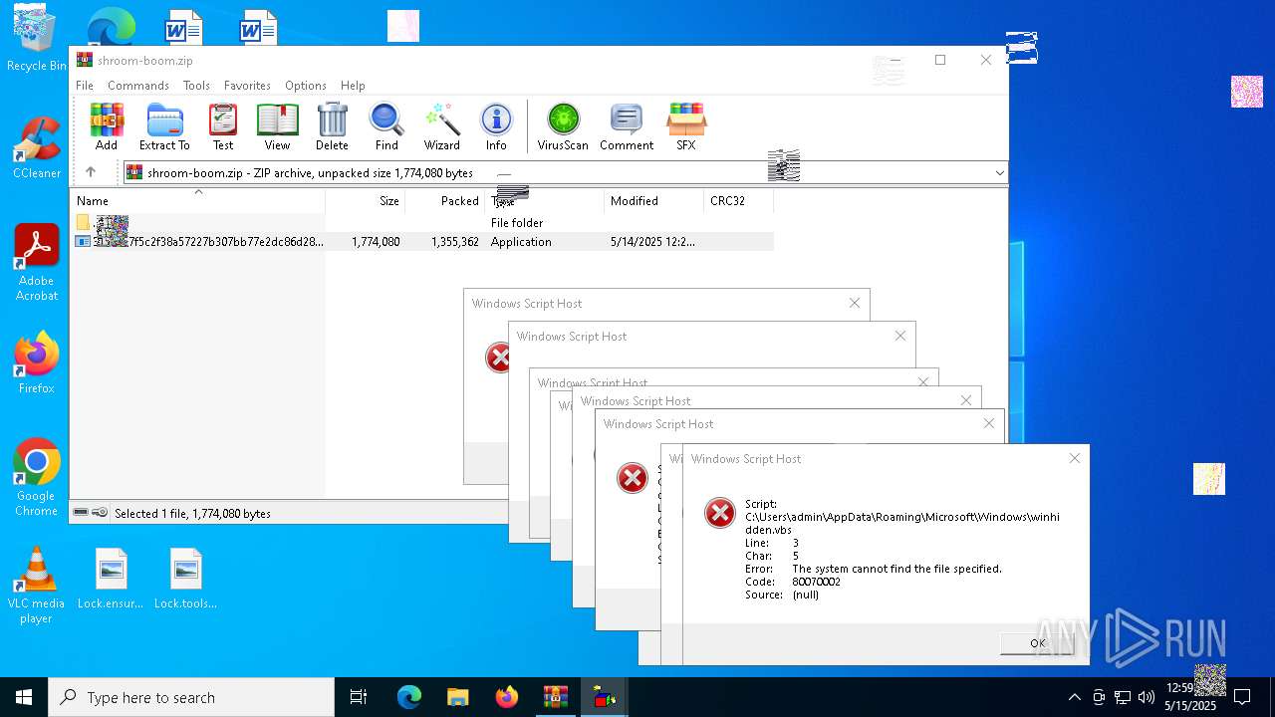
Task: Open the volume control in the tray
Action: click(1146, 697)
